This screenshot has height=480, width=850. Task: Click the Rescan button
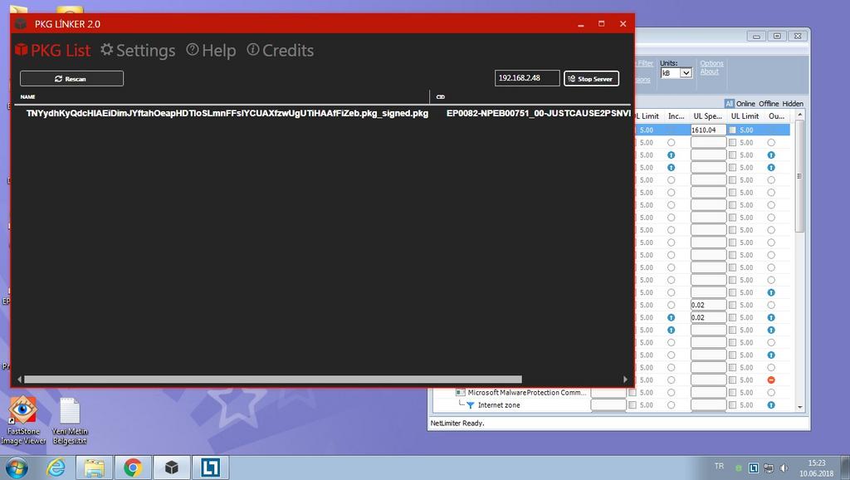tap(71, 79)
